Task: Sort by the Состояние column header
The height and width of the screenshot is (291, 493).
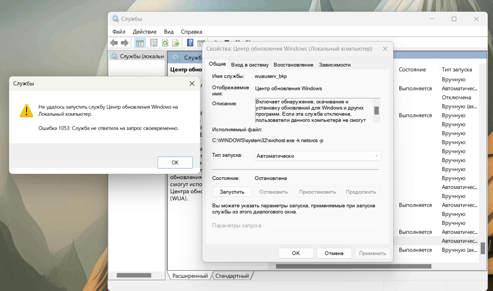Action: 412,70
